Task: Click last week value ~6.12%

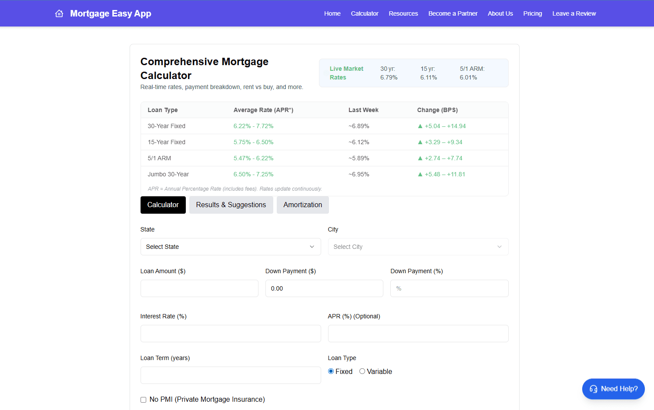Action: (359, 142)
